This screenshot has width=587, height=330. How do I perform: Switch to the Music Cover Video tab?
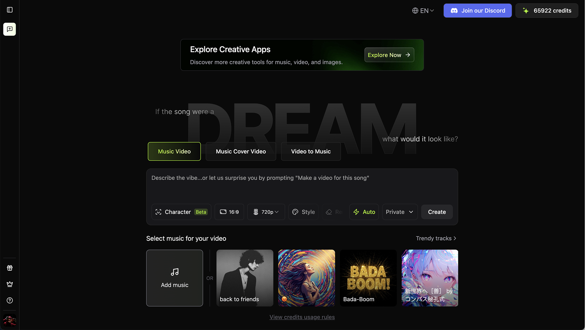(x=241, y=151)
